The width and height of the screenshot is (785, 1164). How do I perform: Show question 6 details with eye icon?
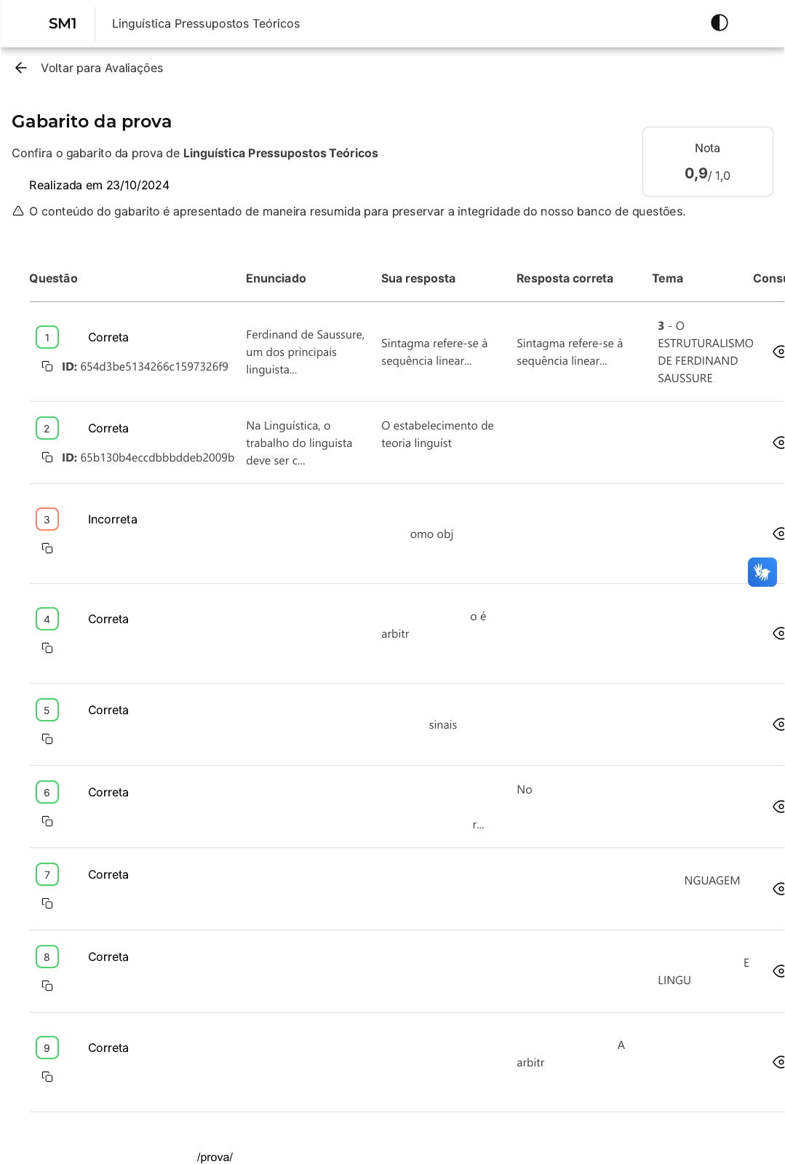pyautogui.click(x=778, y=807)
